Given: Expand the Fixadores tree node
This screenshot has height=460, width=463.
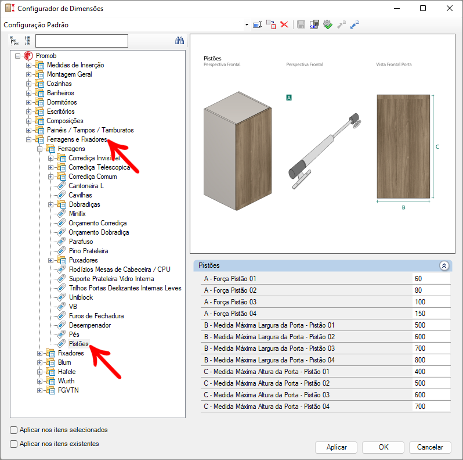Looking at the screenshot, I should 39,353.
